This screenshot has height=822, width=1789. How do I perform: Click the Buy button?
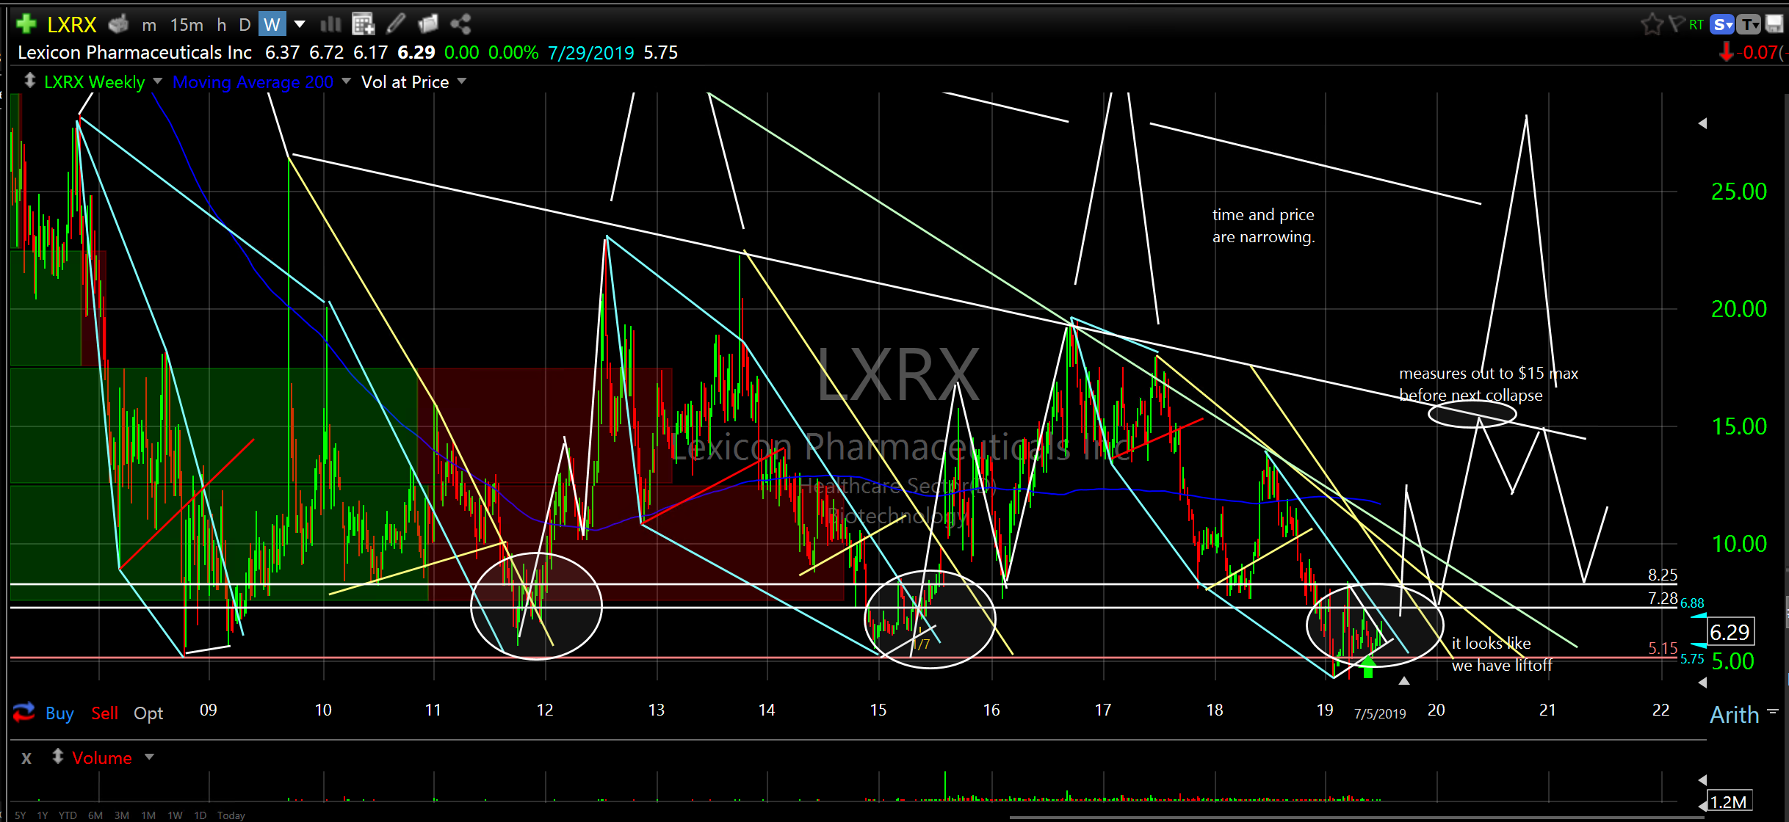pos(59,713)
